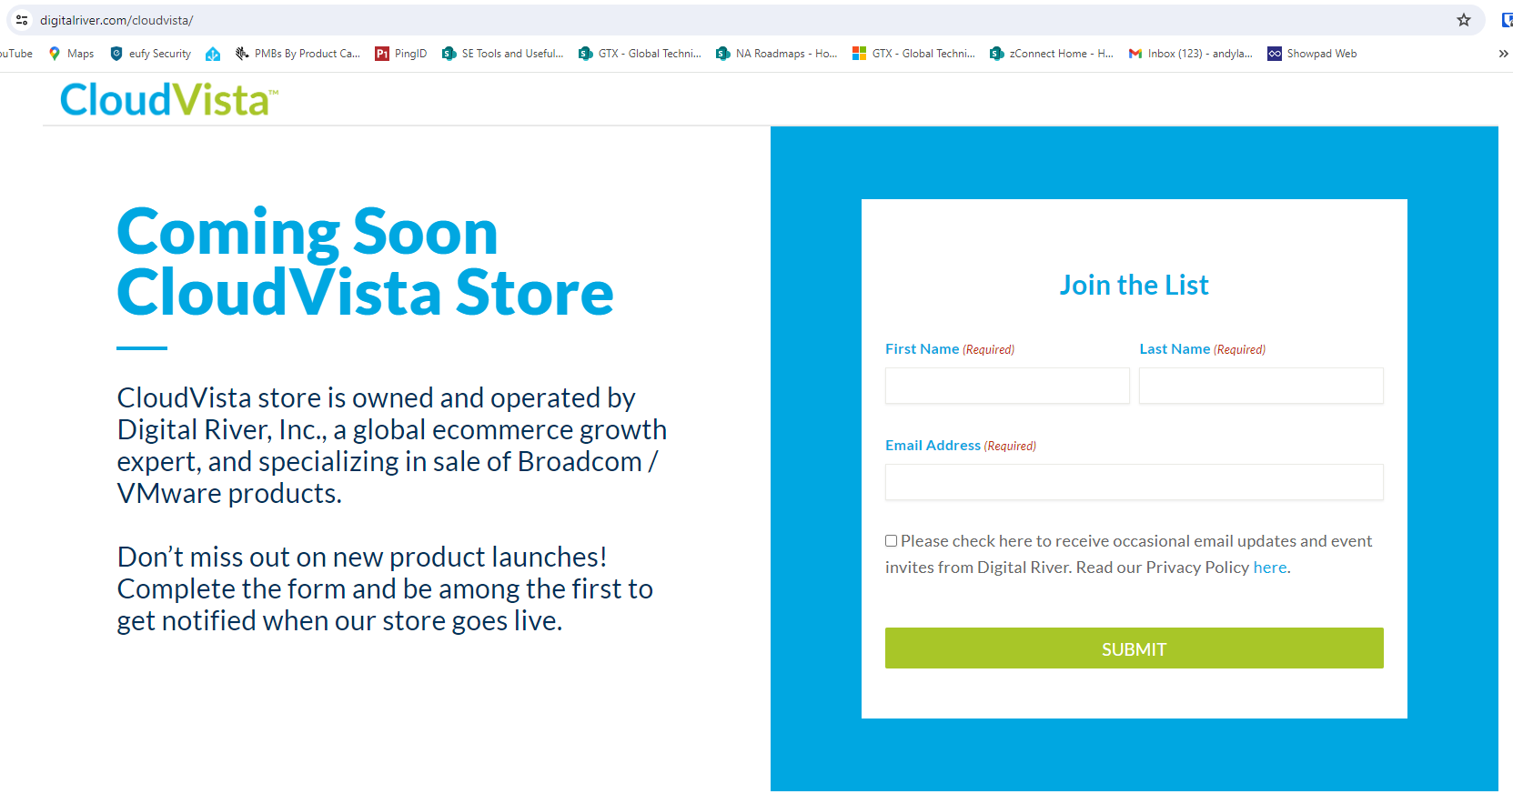Click the Last Name input field

(x=1261, y=386)
